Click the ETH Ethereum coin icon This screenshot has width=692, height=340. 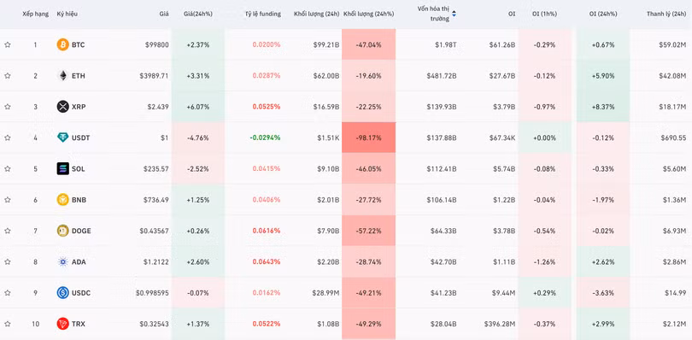pyautogui.click(x=63, y=75)
